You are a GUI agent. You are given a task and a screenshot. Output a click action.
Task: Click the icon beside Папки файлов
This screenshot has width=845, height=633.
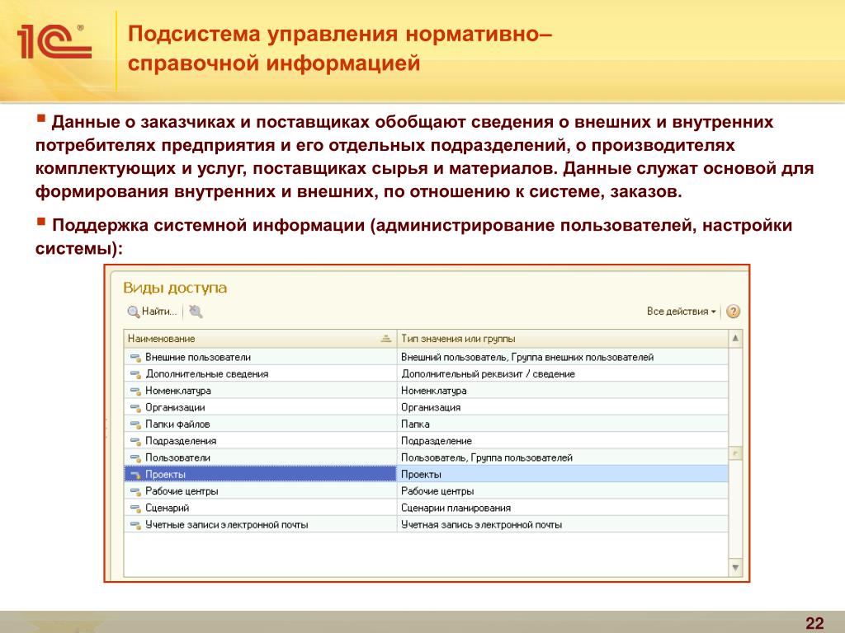pos(135,424)
